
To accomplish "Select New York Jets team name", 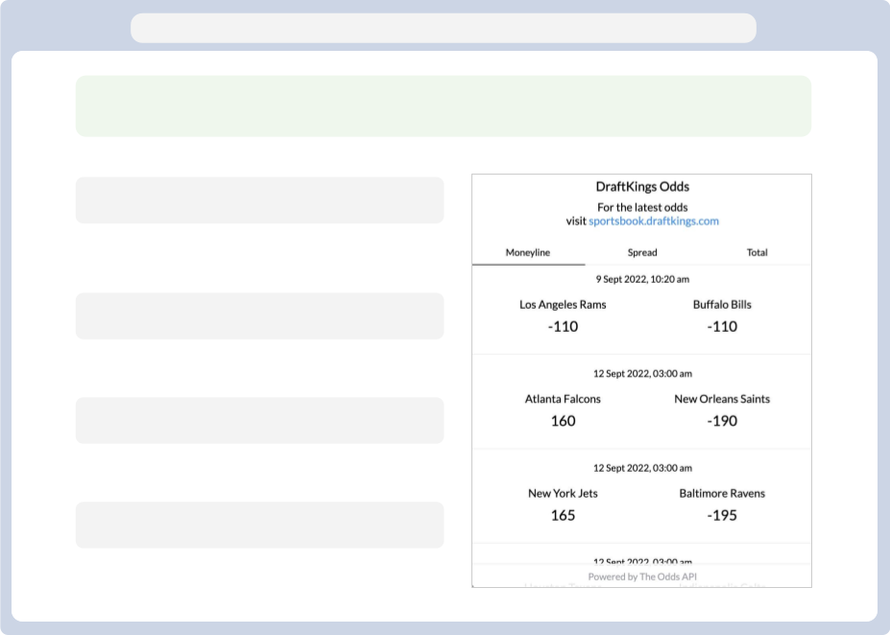I will tap(563, 493).
